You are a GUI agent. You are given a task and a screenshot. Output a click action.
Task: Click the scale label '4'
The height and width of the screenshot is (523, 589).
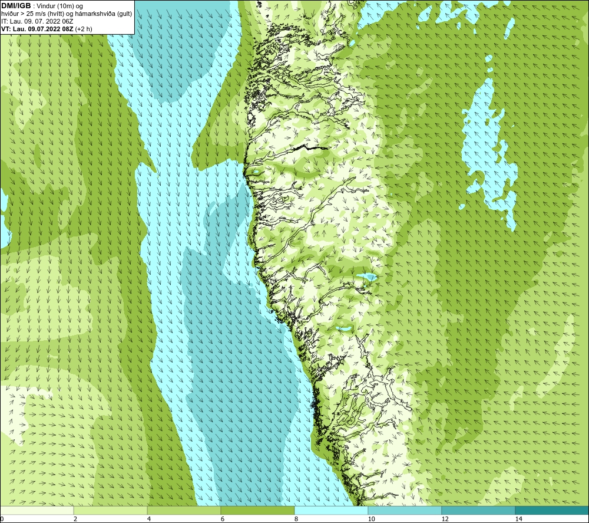[149, 519]
